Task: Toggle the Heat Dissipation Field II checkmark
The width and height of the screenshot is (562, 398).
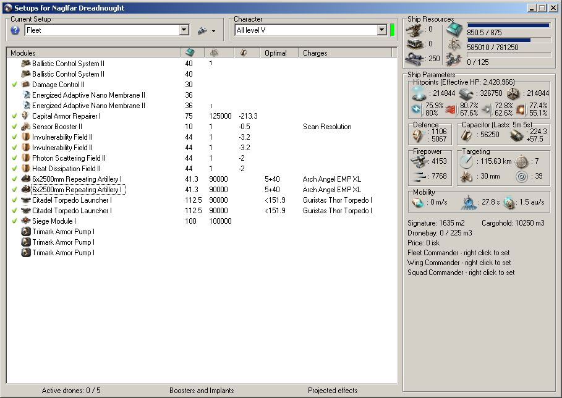Action: 15,168
